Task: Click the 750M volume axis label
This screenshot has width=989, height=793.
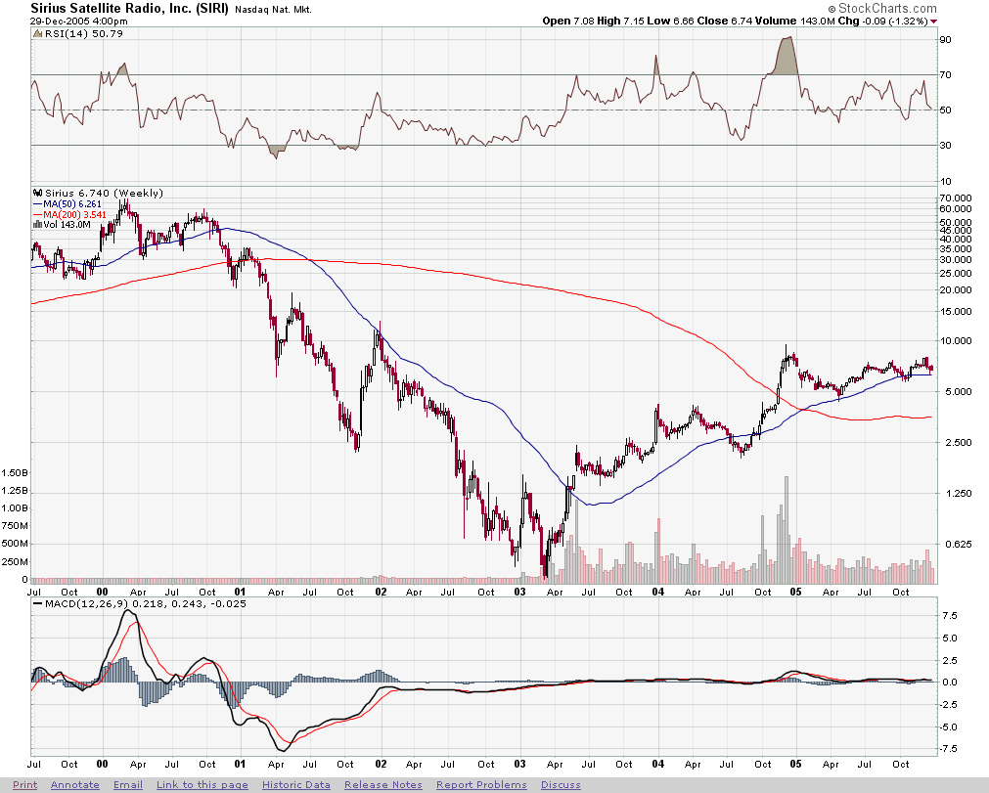Action: point(15,525)
